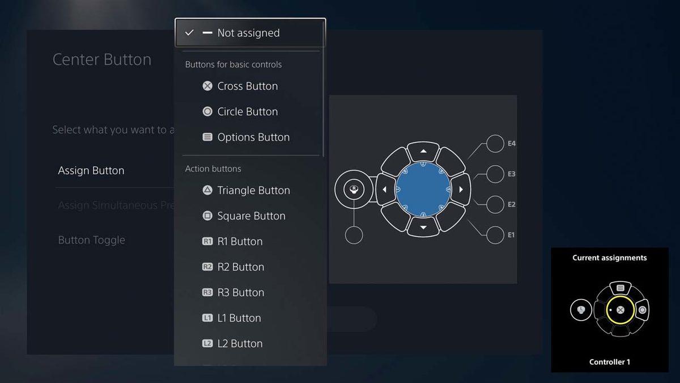Screen dimensions: 680x383
Task: Select the checked Not assigned option
Action: [x=249, y=33]
